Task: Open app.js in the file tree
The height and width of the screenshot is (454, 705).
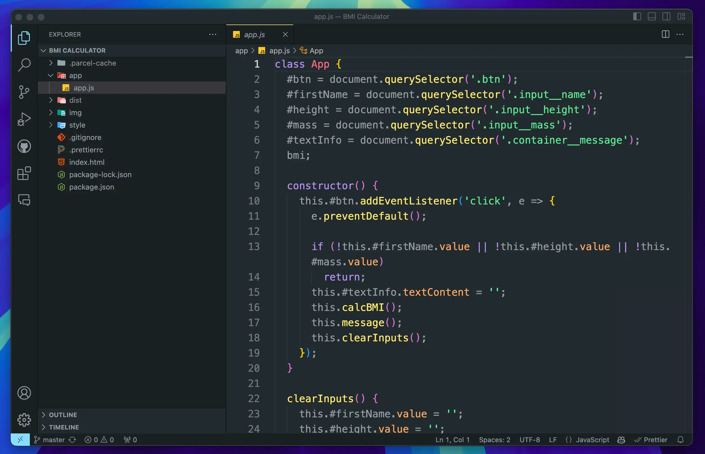Action: tap(132, 88)
